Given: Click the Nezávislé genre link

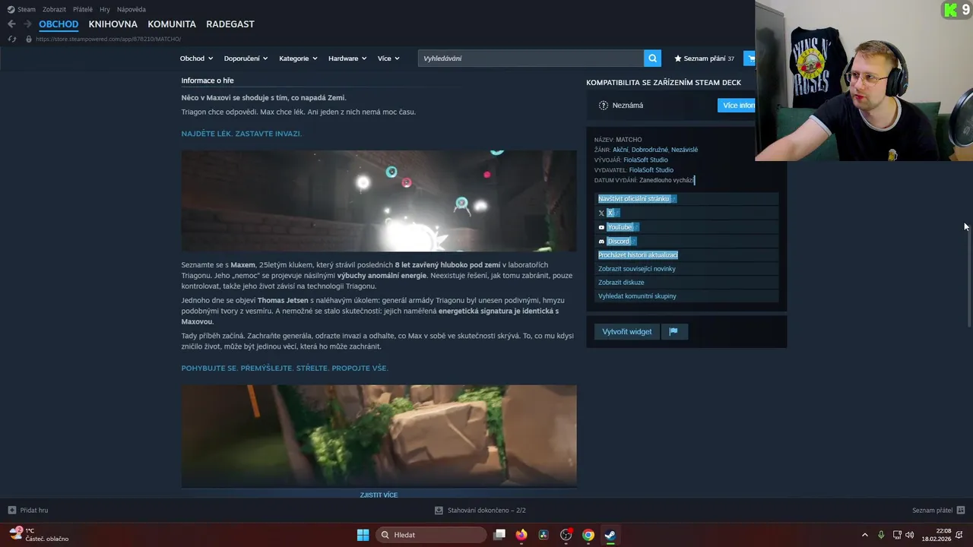Looking at the screenshot, I should click(x=684, y=150).
